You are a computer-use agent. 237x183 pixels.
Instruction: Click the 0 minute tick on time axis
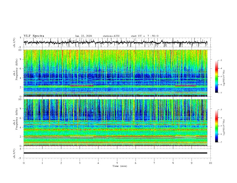point(24,163)
